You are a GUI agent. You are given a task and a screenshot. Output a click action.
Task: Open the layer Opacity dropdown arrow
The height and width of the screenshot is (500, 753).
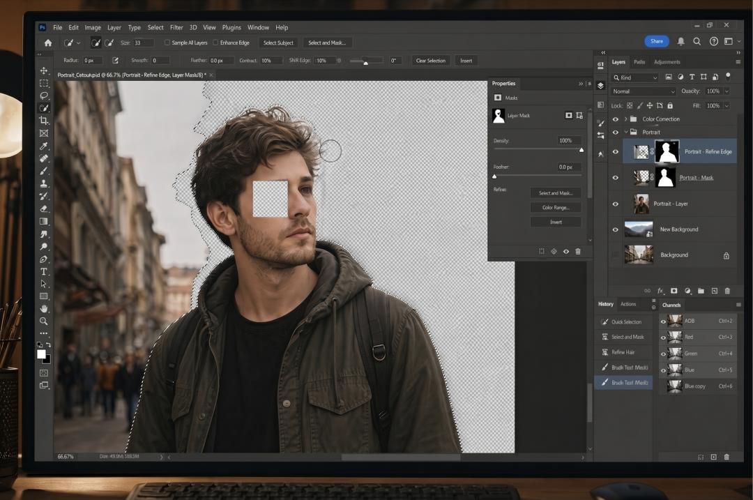coord(727,91)
